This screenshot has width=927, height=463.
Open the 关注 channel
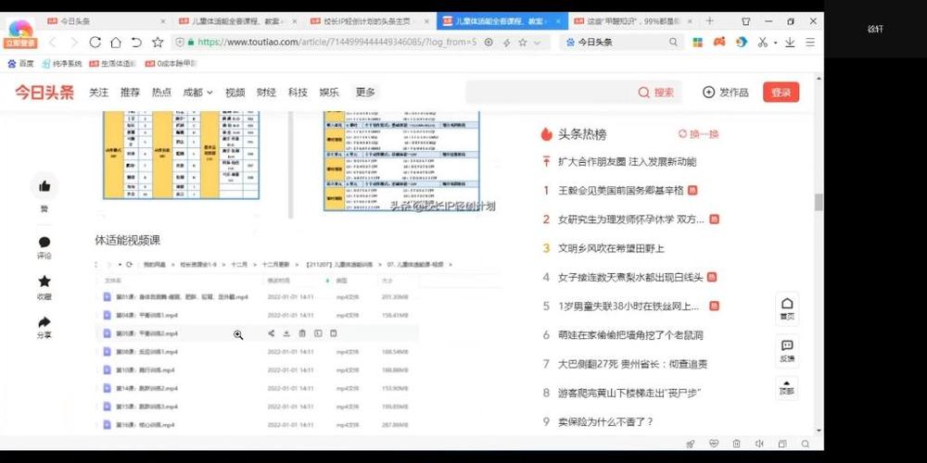coord(99,92)
